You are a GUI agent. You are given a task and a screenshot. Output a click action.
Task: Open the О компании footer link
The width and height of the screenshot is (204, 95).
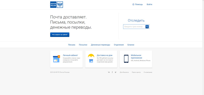(148, 72)
